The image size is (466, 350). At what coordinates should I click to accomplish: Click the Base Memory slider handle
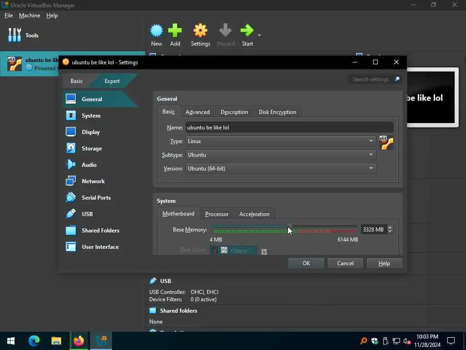(289, 228)
